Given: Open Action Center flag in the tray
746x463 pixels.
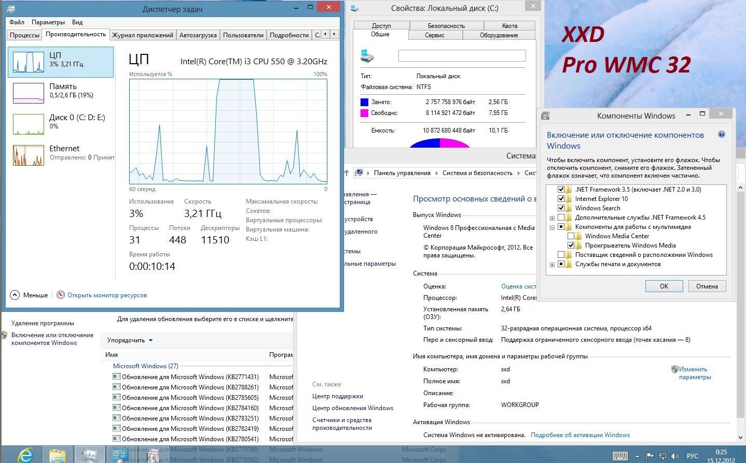Looking at the screenshot, I should point(650,456).
